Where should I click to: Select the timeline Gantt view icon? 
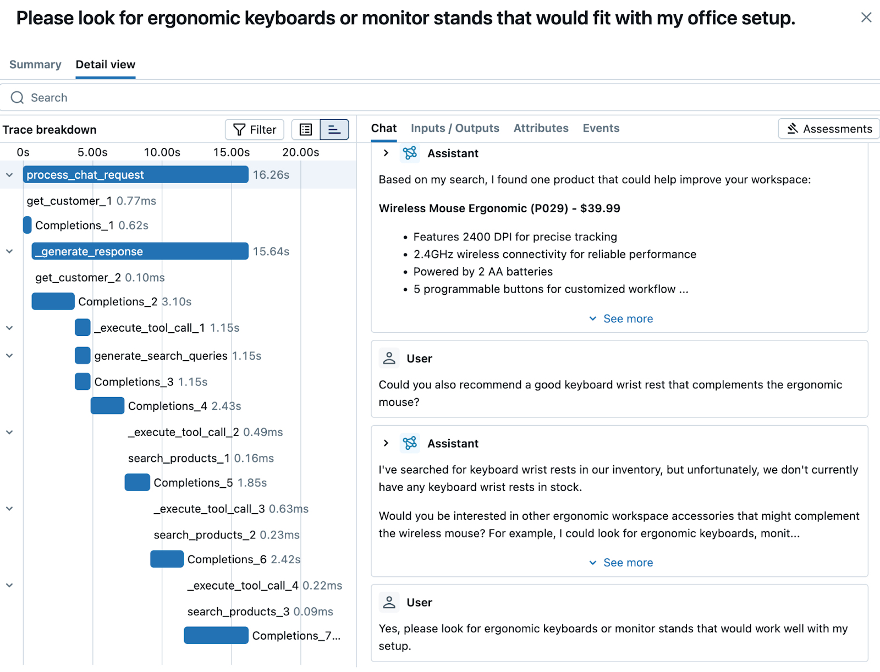coord(334,129)
